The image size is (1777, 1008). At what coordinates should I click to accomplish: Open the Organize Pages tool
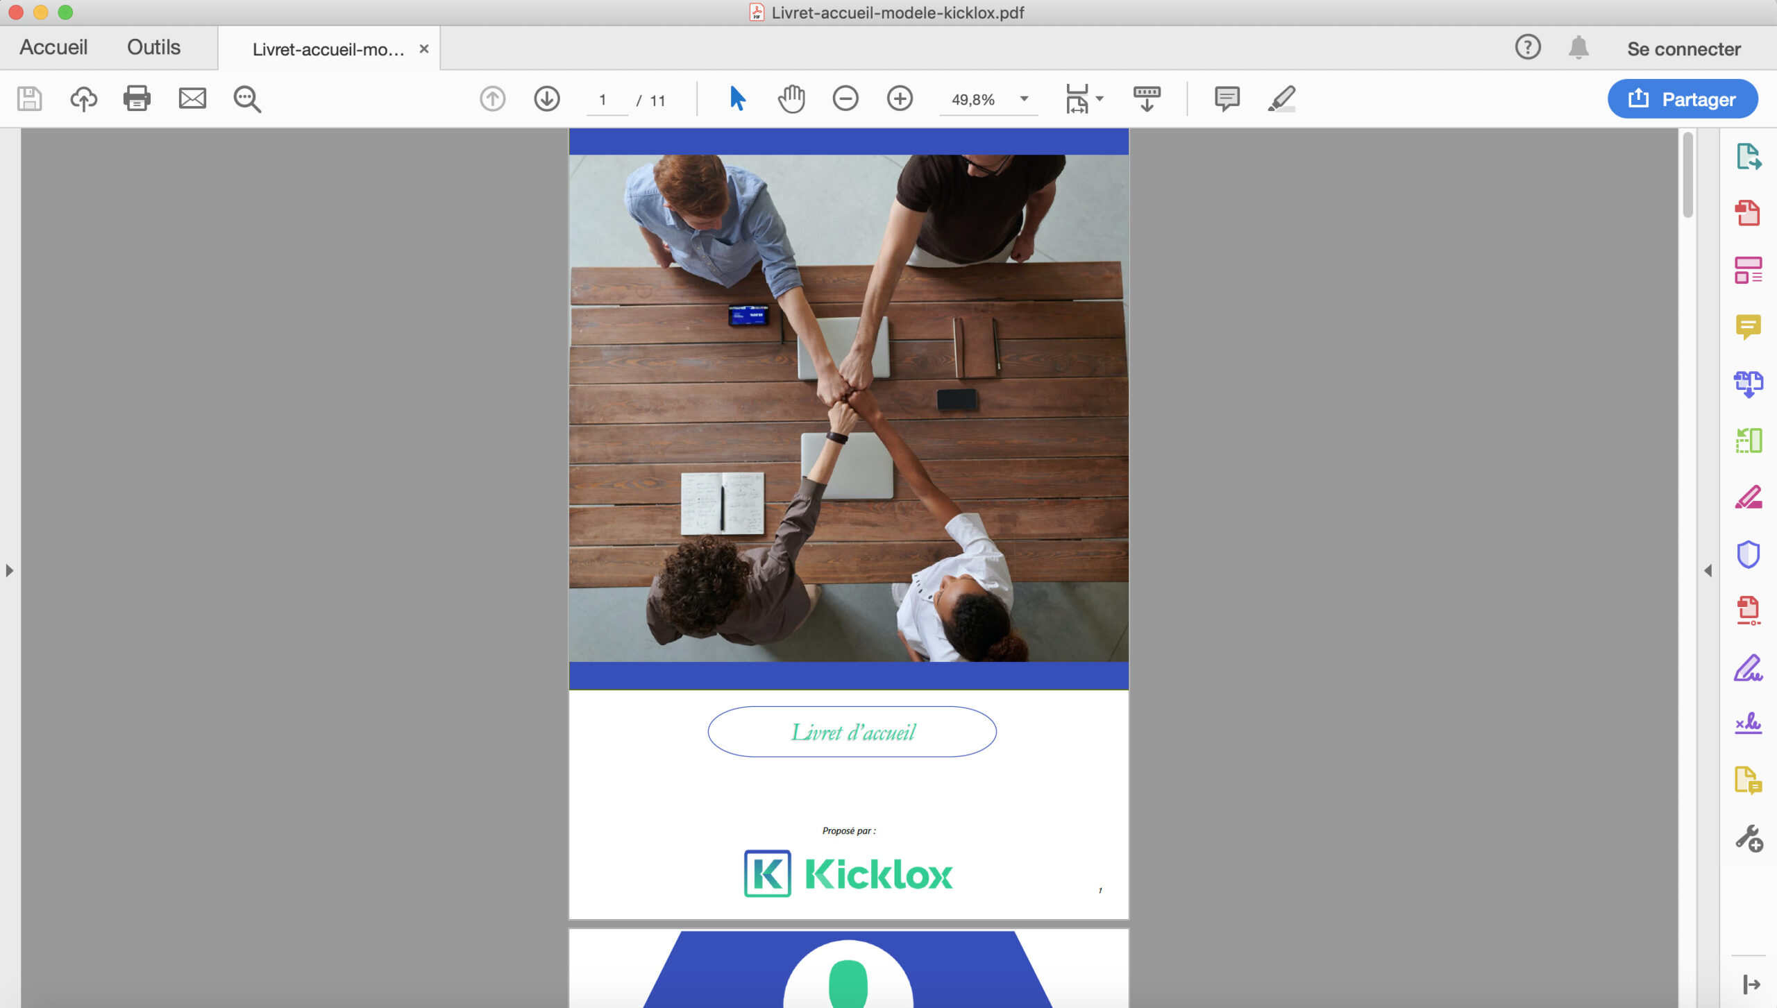[x=1749, y=441]
